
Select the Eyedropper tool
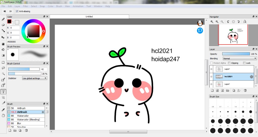coord(3,110)
